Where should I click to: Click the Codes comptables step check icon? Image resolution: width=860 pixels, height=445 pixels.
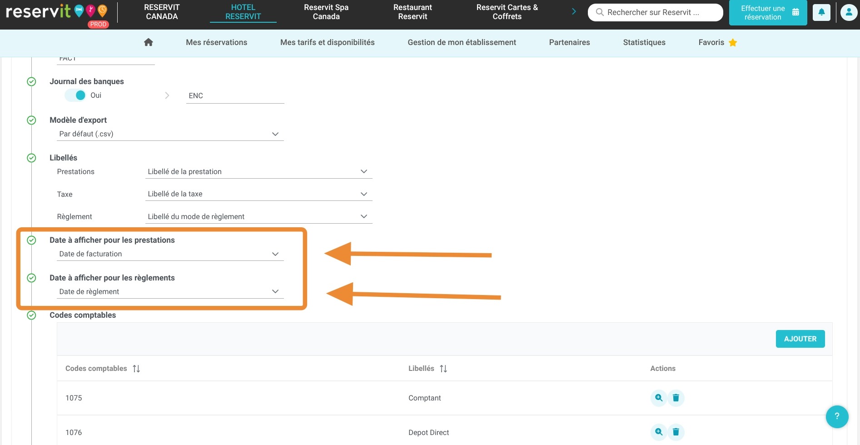tap(31, 315)
